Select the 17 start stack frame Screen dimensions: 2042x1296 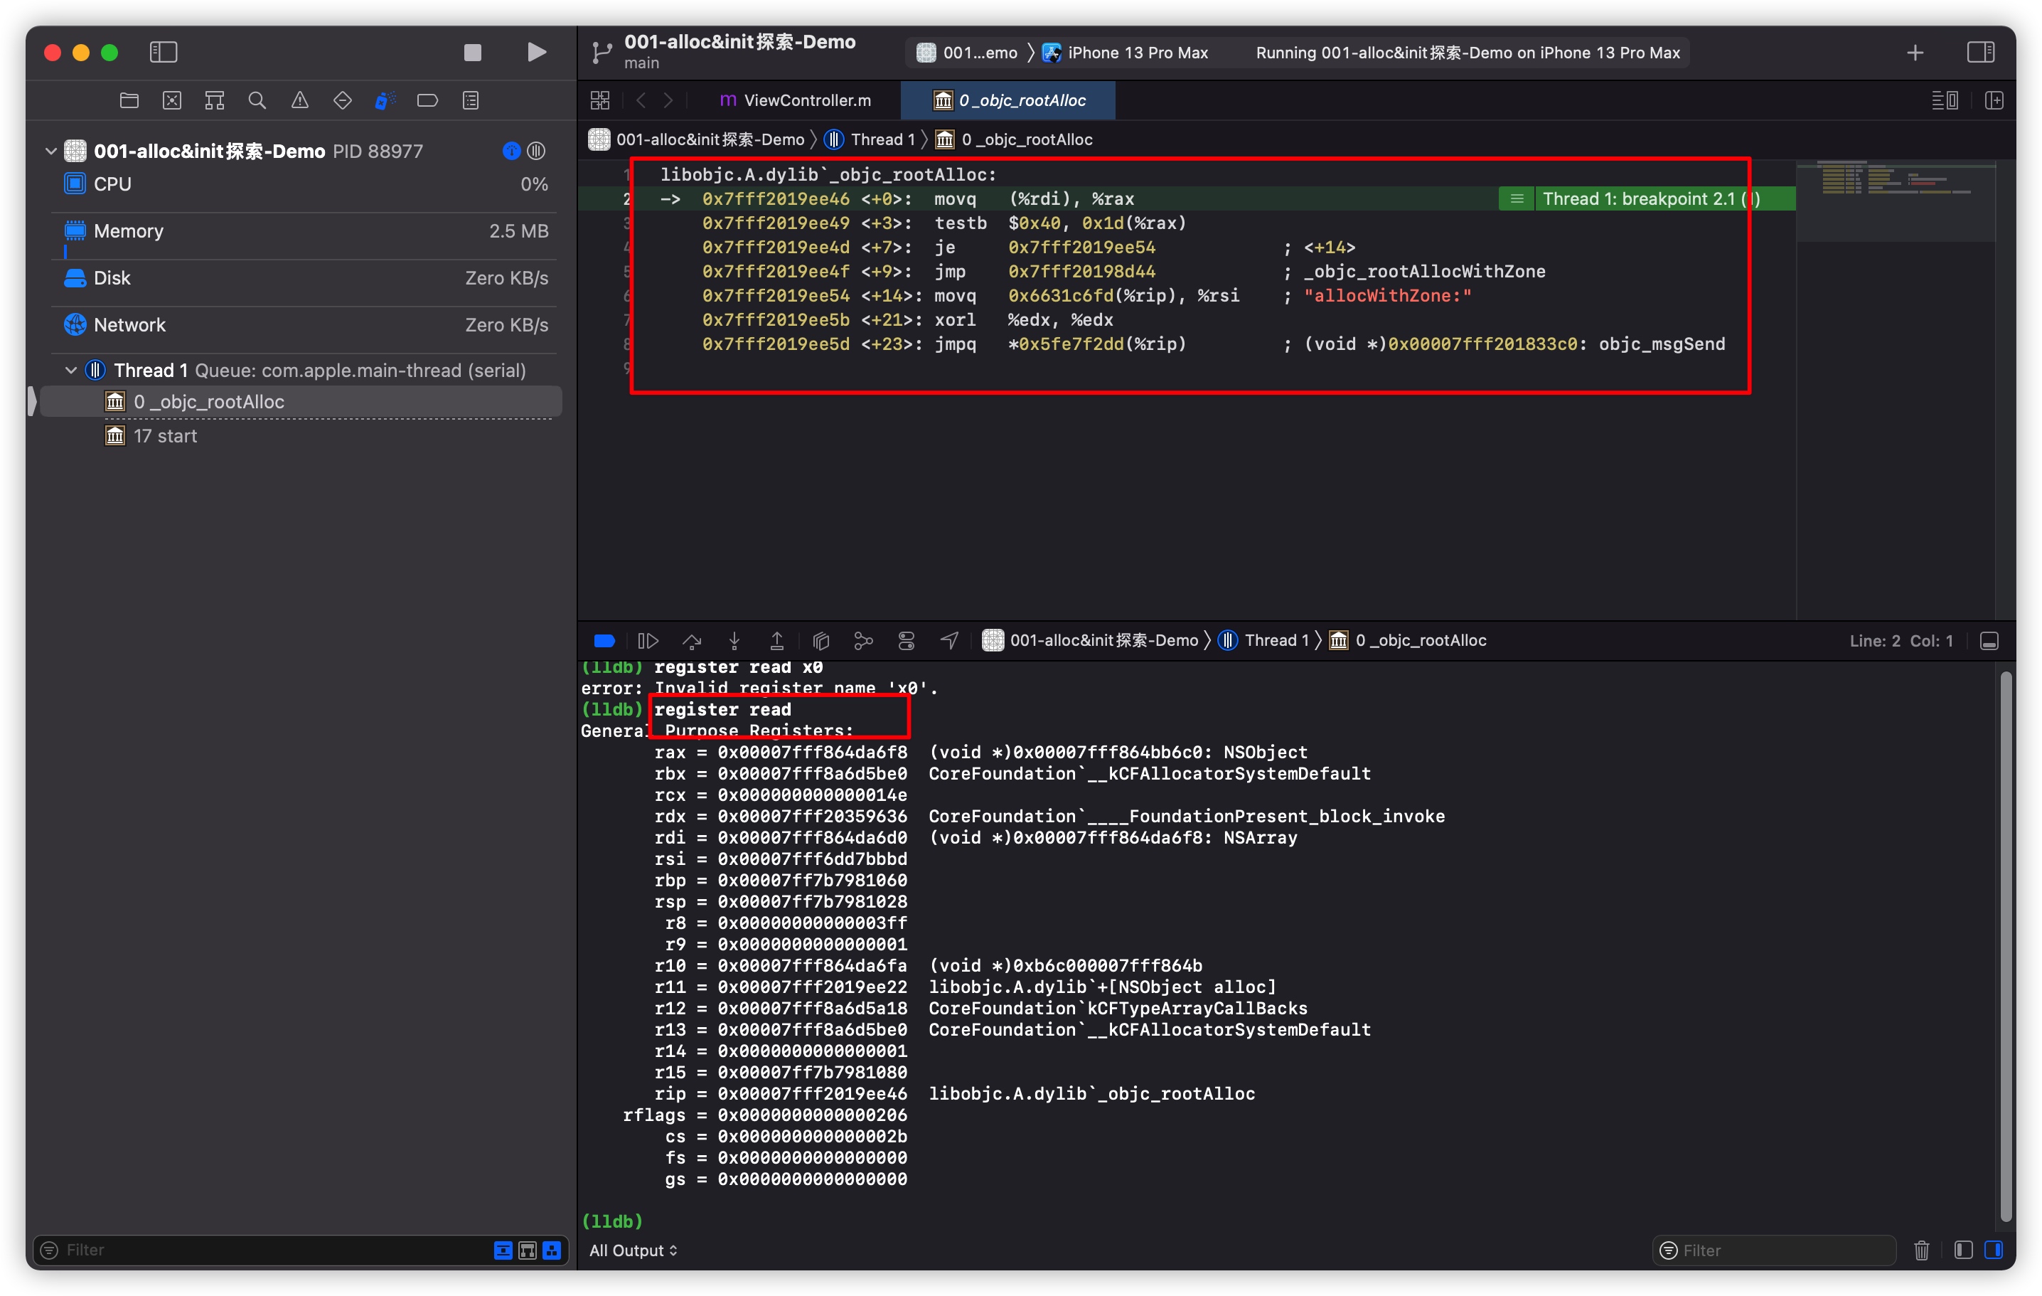tap(164, 436)
